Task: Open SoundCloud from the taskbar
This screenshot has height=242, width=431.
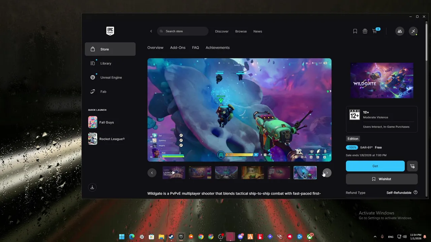Action: point(191,237)
